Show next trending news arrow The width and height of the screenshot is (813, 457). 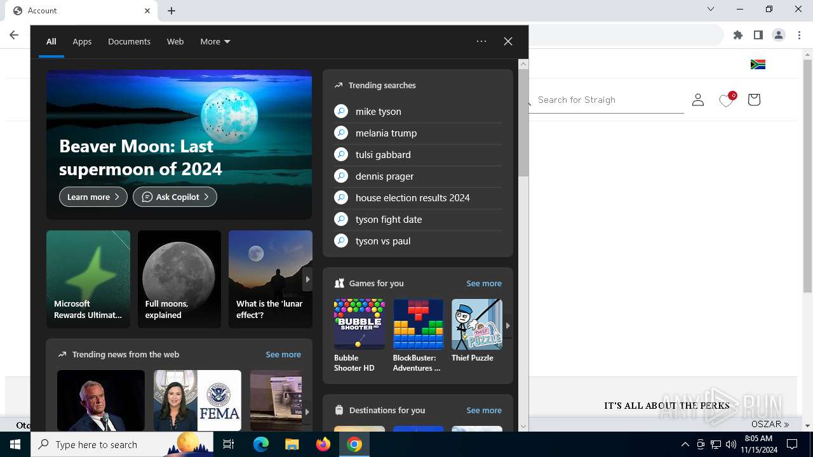point(307,411)
